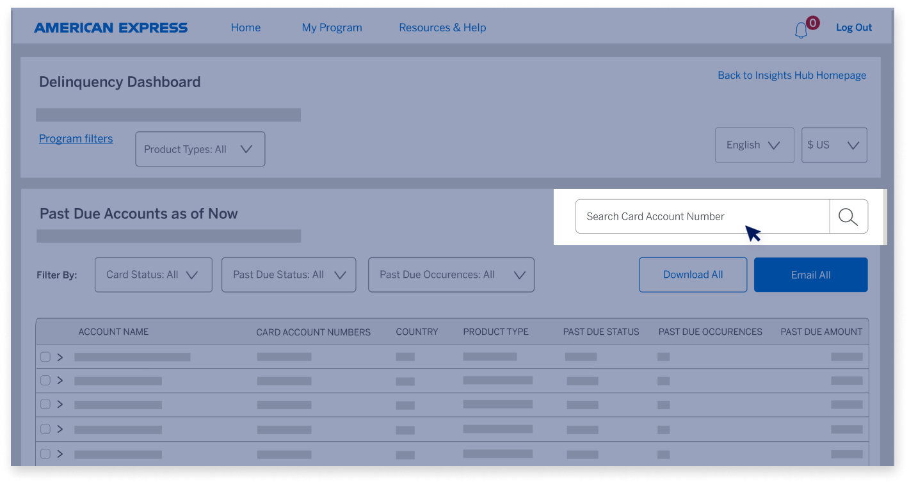This screenshot has width=909, height=484.
Task: Click the magnifying glass search icon
Action: pos(849,216)
